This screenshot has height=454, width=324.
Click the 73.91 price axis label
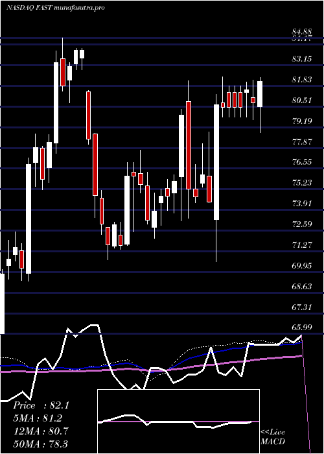click(x=302, y=203)
